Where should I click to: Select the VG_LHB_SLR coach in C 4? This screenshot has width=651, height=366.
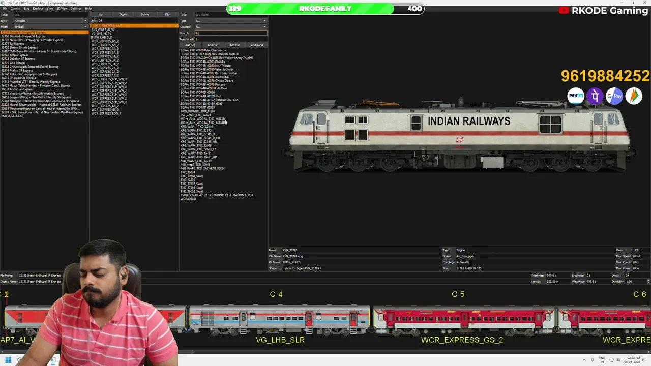[x=280, y=319]
